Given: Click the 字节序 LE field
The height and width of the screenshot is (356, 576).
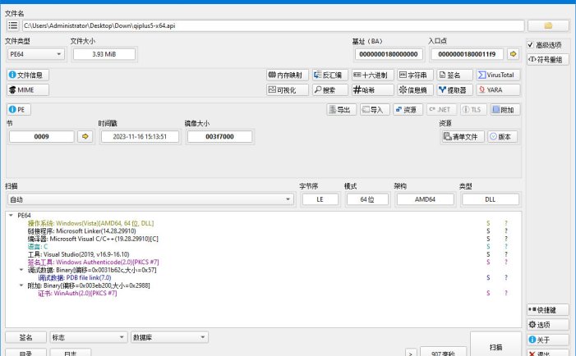Looking at the screenshot, I should pos(320,199).
